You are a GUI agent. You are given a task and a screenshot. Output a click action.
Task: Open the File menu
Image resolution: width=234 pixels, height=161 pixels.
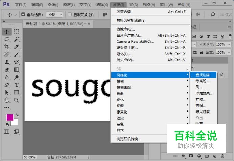(x=21, y=5)
